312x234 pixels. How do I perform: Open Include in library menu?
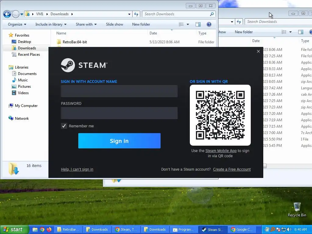click(51, 24)
